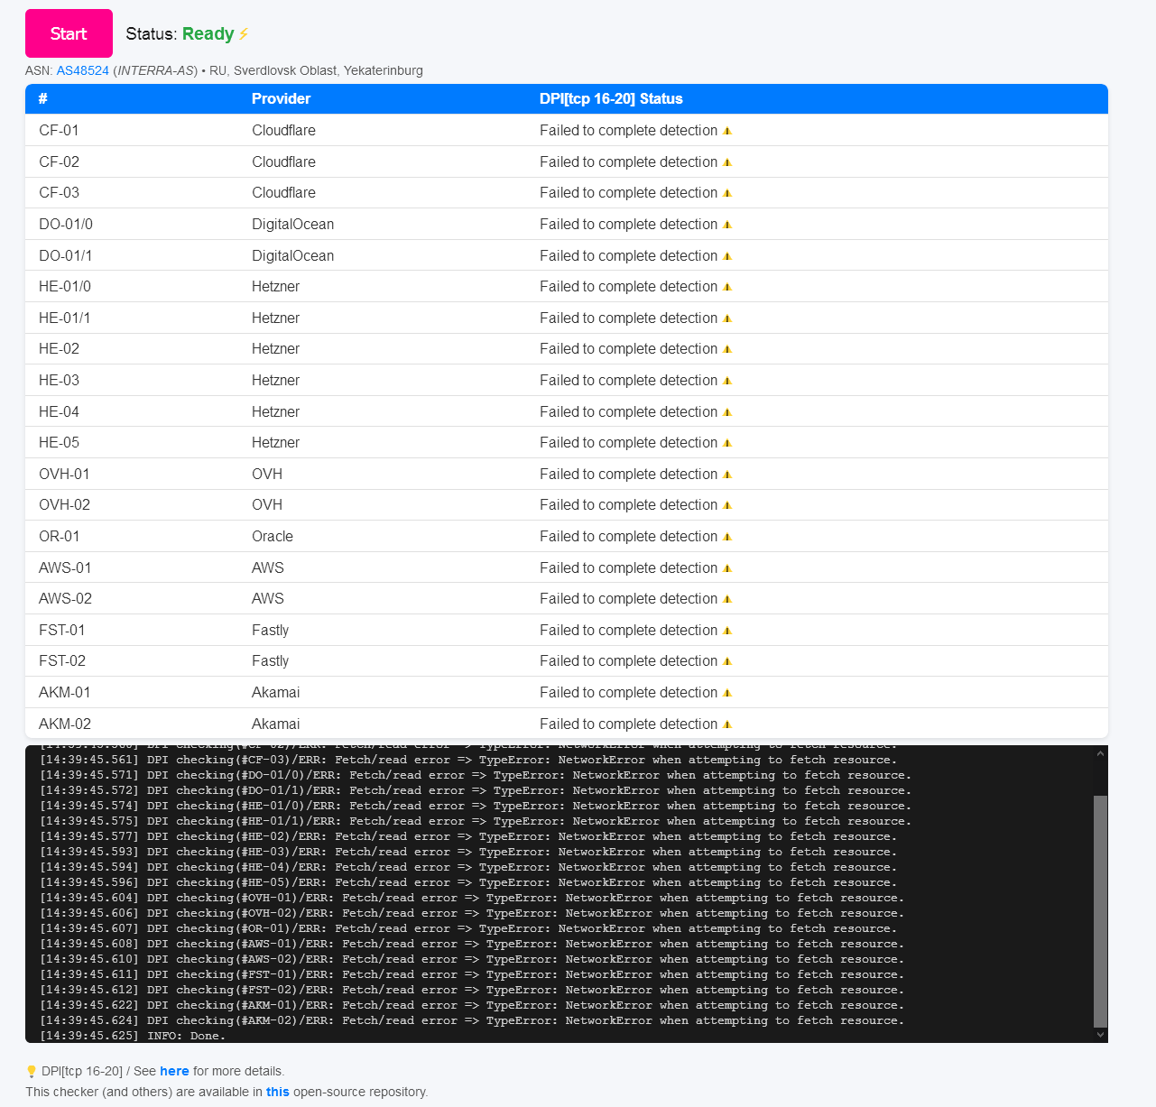The height and width of the screenshot is (1107, 1156).
Task: Click 'Failed to complete detection' in row HE-01/0
Action: [628, 287]
